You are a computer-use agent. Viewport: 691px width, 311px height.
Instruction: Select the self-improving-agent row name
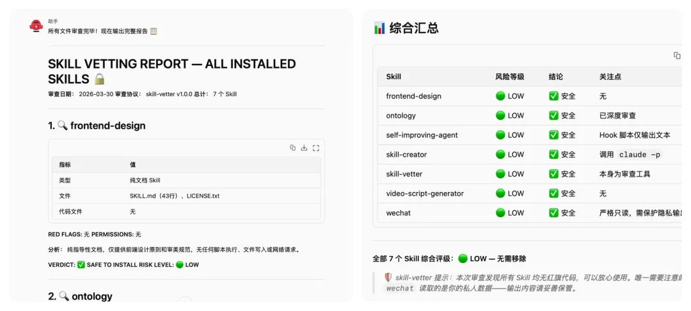pos(422,135)
